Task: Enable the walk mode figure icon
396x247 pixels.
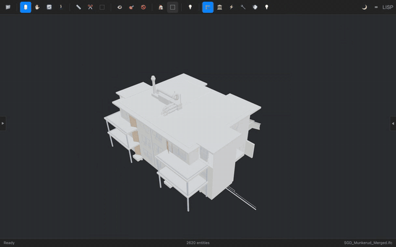Action: pos(61,7)
